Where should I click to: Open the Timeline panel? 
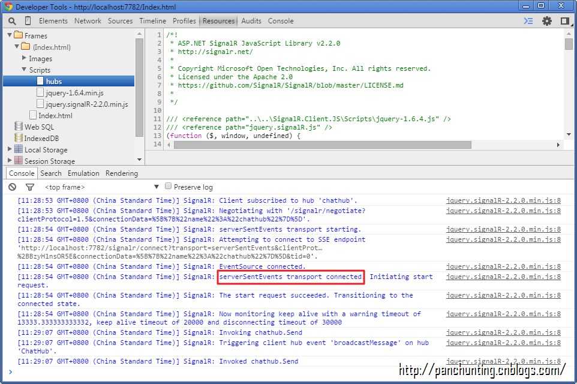point(153,21)
